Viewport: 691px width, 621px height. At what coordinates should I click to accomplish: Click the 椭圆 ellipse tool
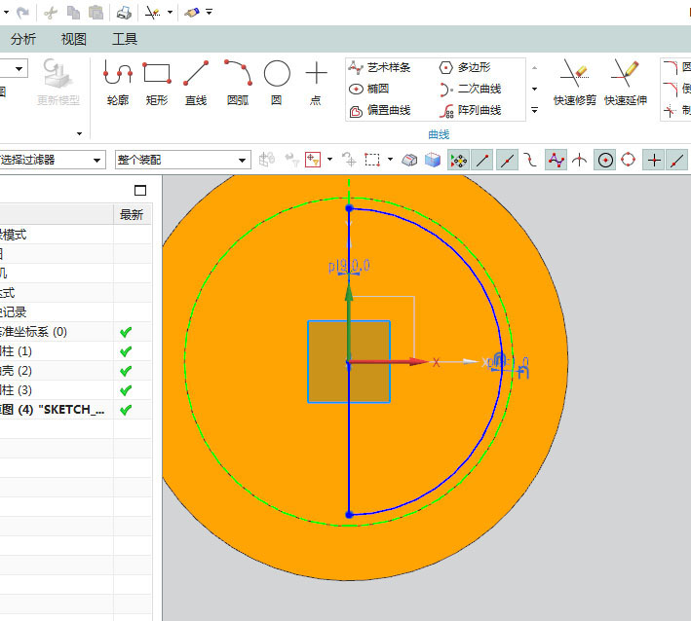click(369, 89)
